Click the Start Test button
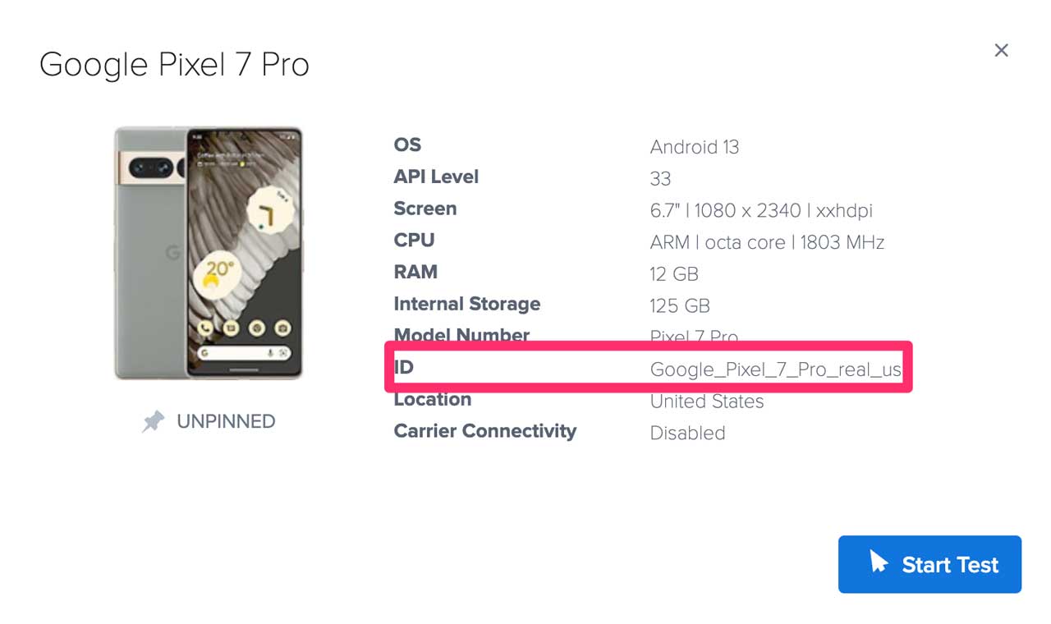This screenshot has height=624, width=1051. pyautogui.click(x=929, y=565)
